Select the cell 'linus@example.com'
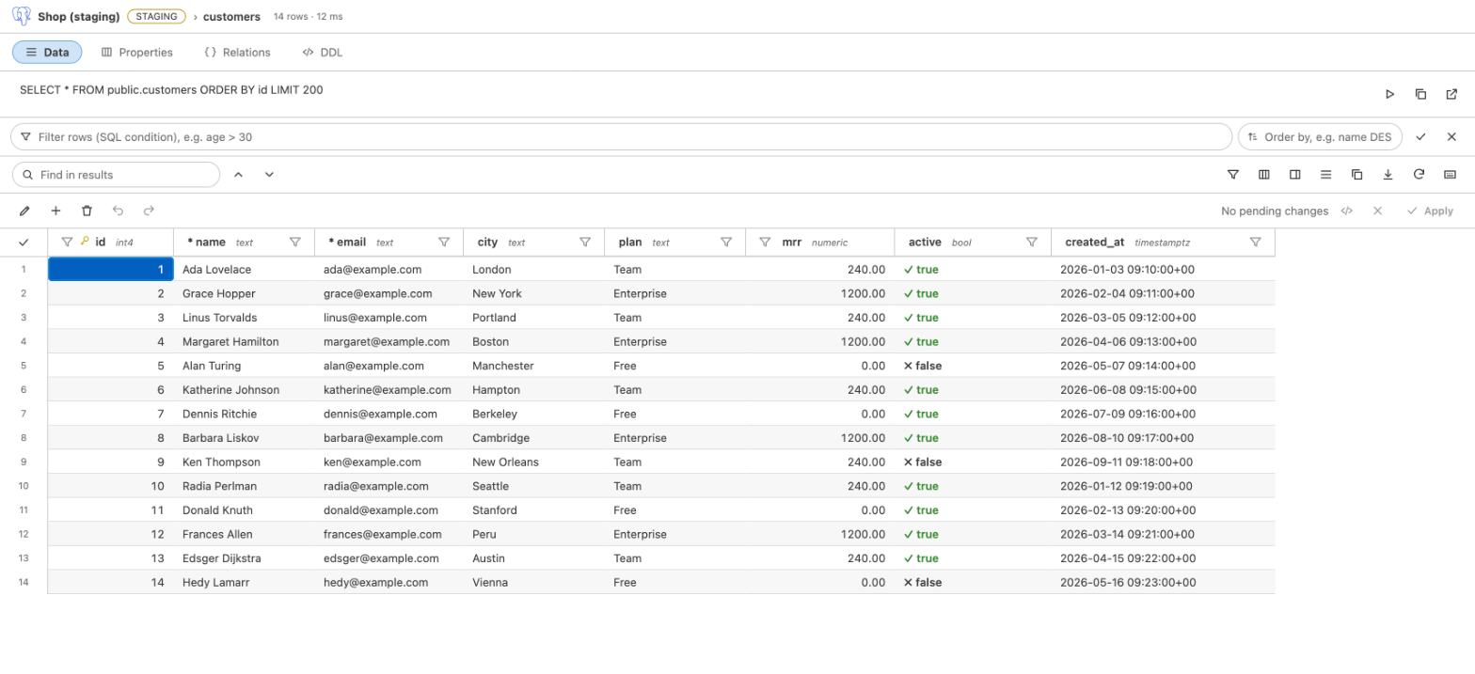The width and height of the screenshot is (1475, 674). [389, 318]
